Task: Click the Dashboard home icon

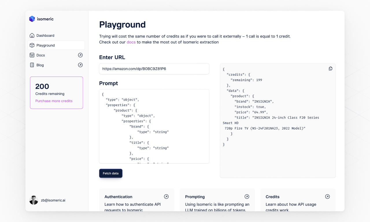Action: tap(32, 36)
